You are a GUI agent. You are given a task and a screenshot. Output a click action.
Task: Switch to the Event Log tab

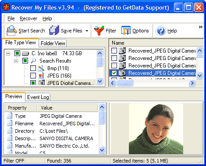pyautogui.click(x=38, y=97)
